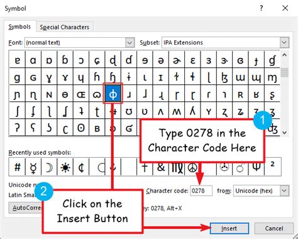
Task: Click the Character code input field
Action: tap(201, 191)
